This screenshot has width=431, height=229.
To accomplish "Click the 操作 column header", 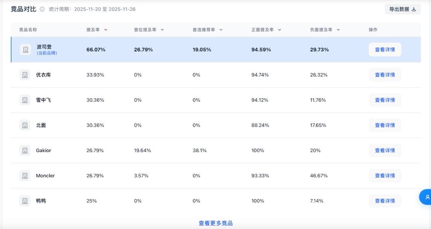I will (373, 29).
